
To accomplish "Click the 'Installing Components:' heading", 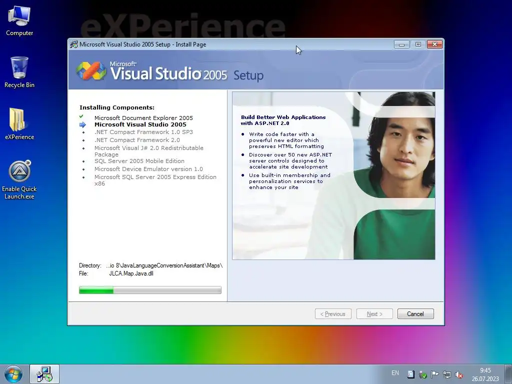I will point(117,107).
